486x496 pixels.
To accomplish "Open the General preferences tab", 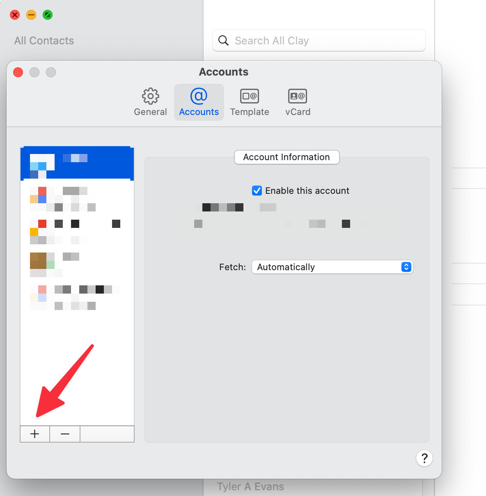I will (150, 102).
